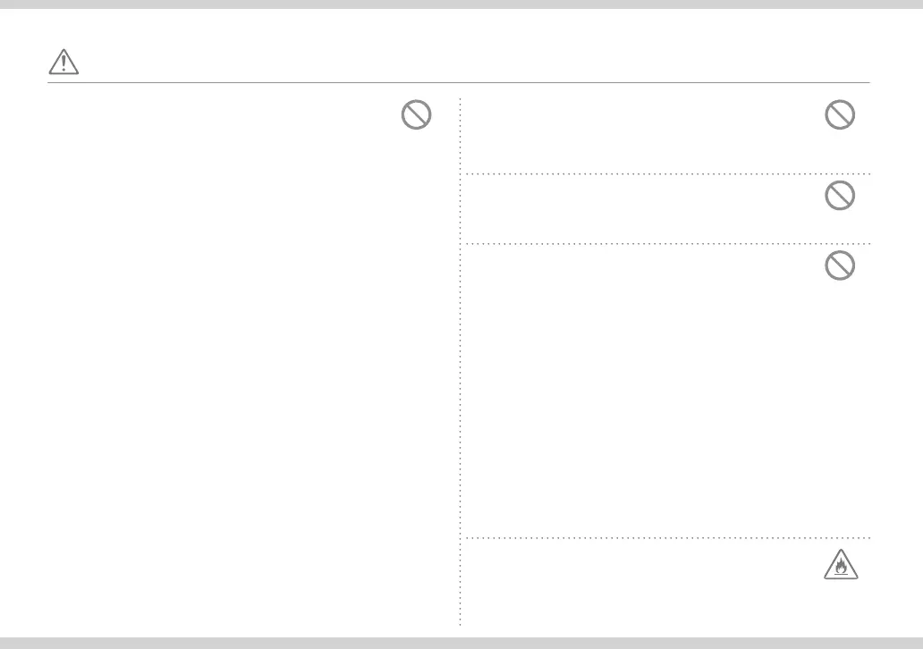
Task: Click the dotted divider above the flame icon
Action: [x=667, y=538]
